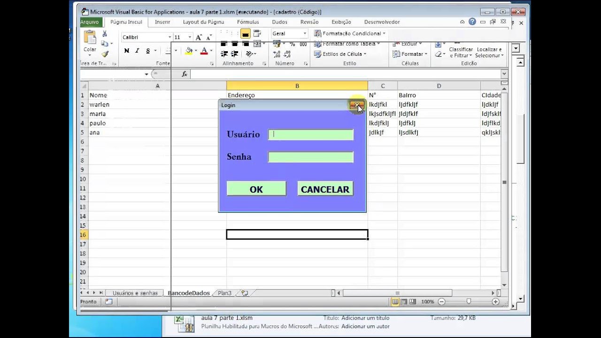This screenshot has height=338, width=601.
Task: Click the text orientation icon
Action: 249,54
